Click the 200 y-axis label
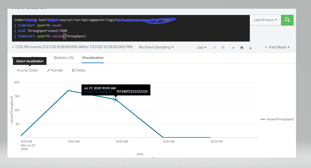311x168 pixels. coord(17,82)
